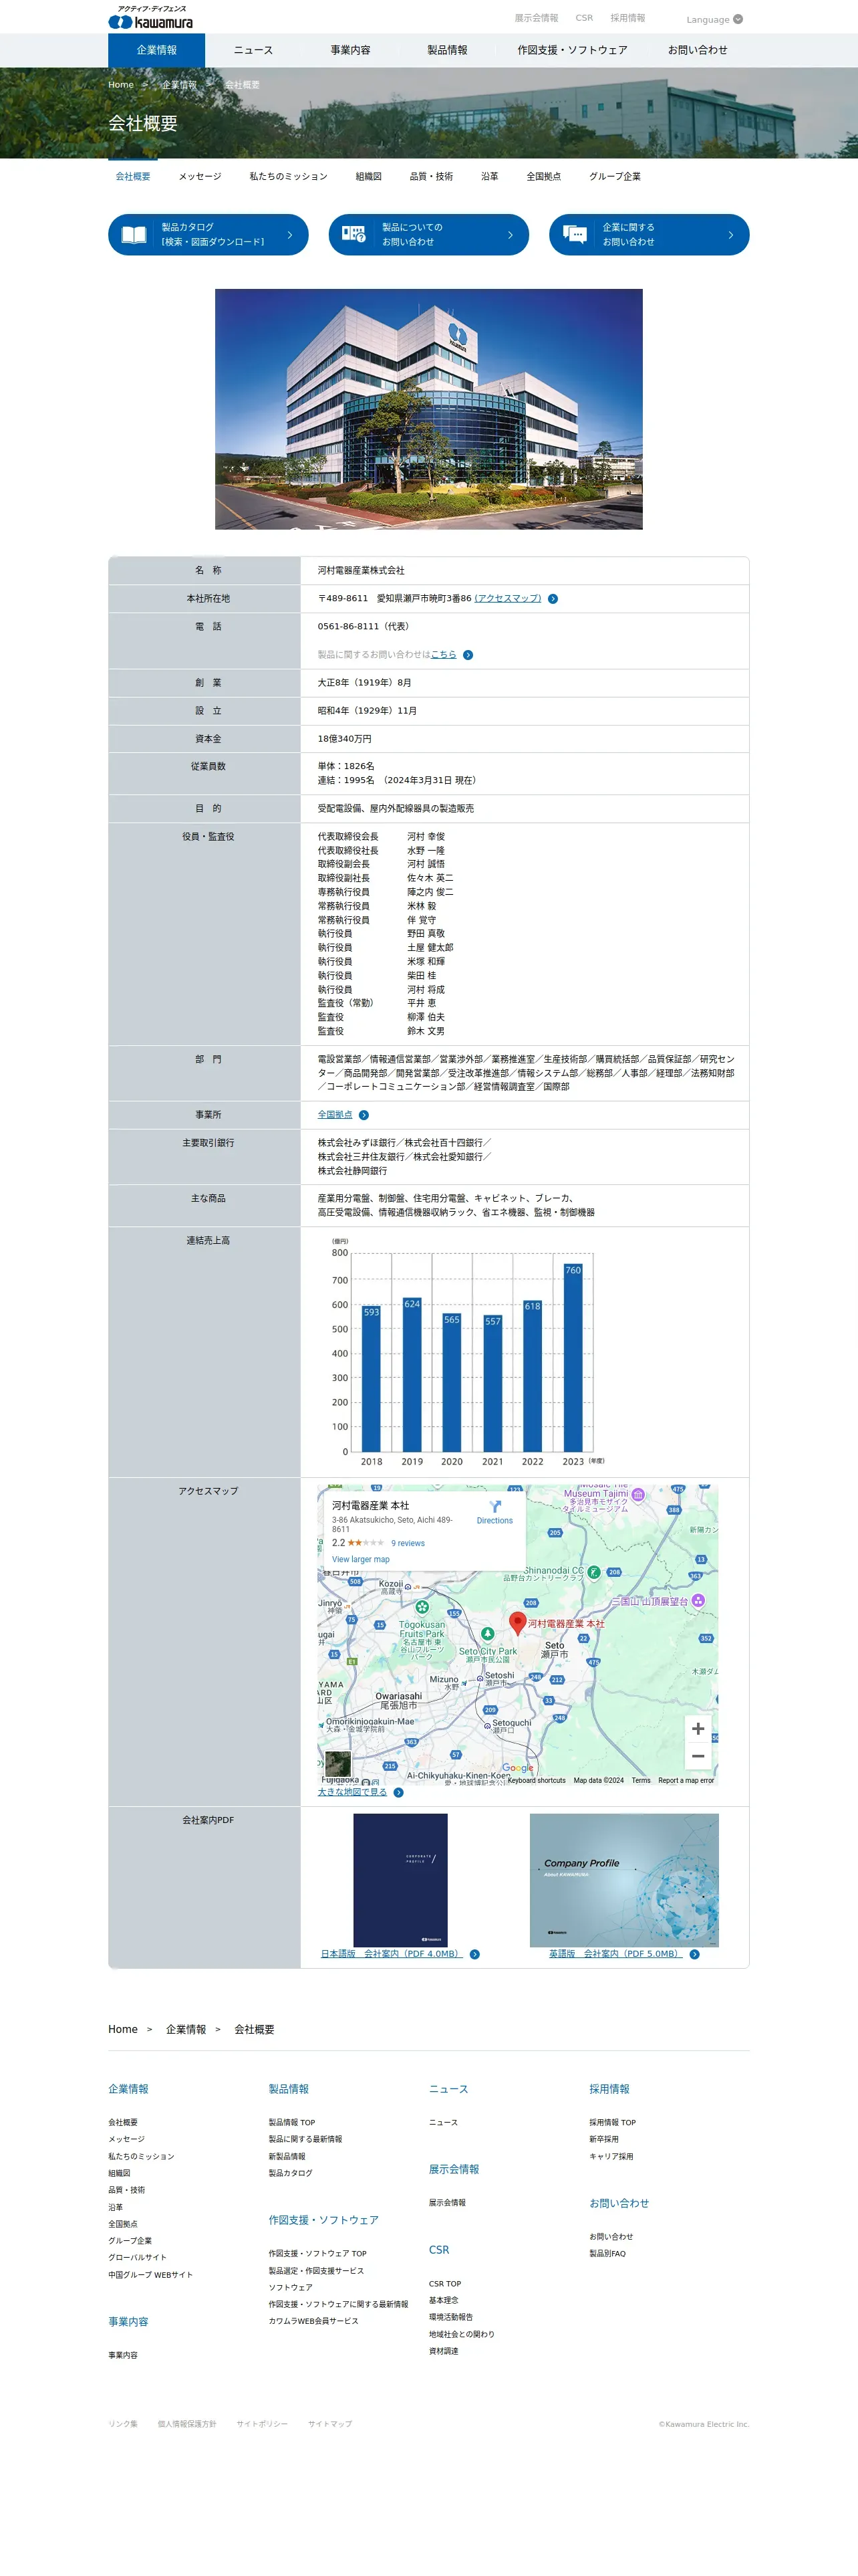Click the headquarters building photo
The image size is (858, 2576).
(428, 409)
